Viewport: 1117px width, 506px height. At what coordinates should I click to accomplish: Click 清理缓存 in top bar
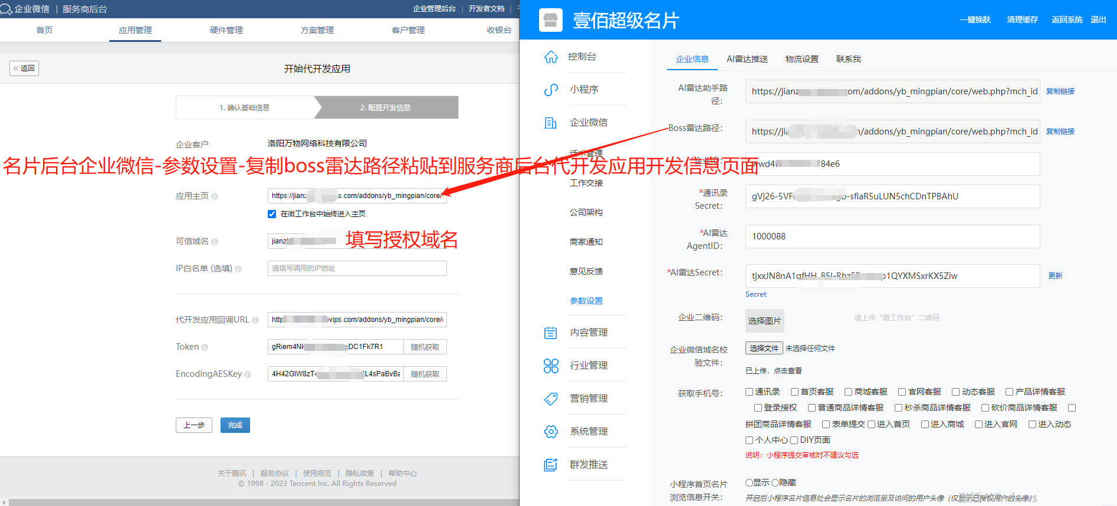click(1023, 20)
